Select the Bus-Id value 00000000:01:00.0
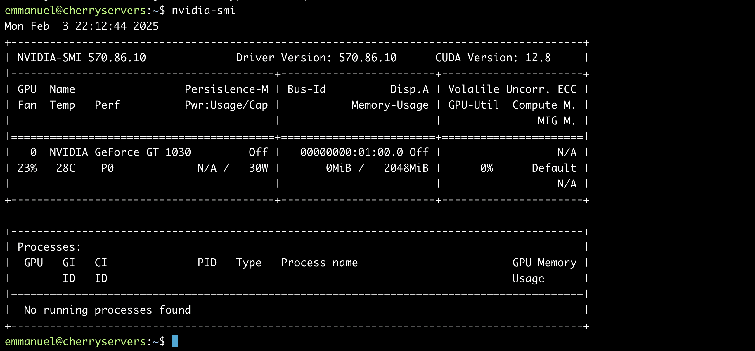This screenshot has height=351, width=755. coord(363,152)
